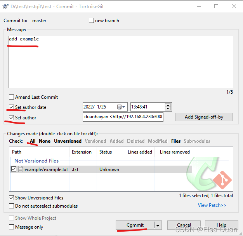Uncheck Set author checkbox

point(12,118)
